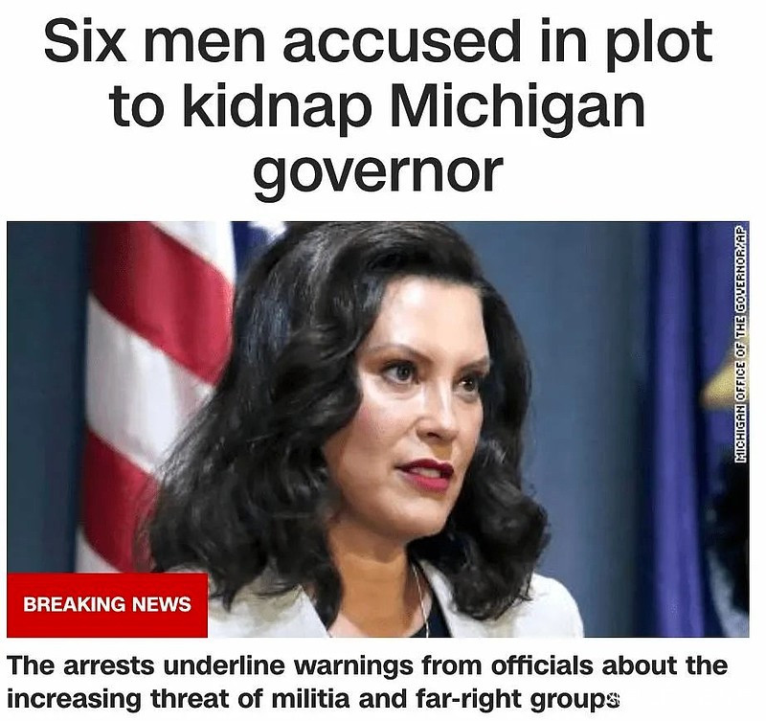Click the word 'threat' in the subheadline

[x=191, y=699]
